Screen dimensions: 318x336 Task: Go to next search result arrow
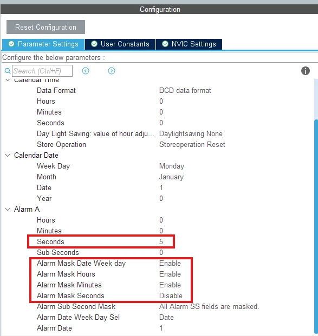point(112,71)
